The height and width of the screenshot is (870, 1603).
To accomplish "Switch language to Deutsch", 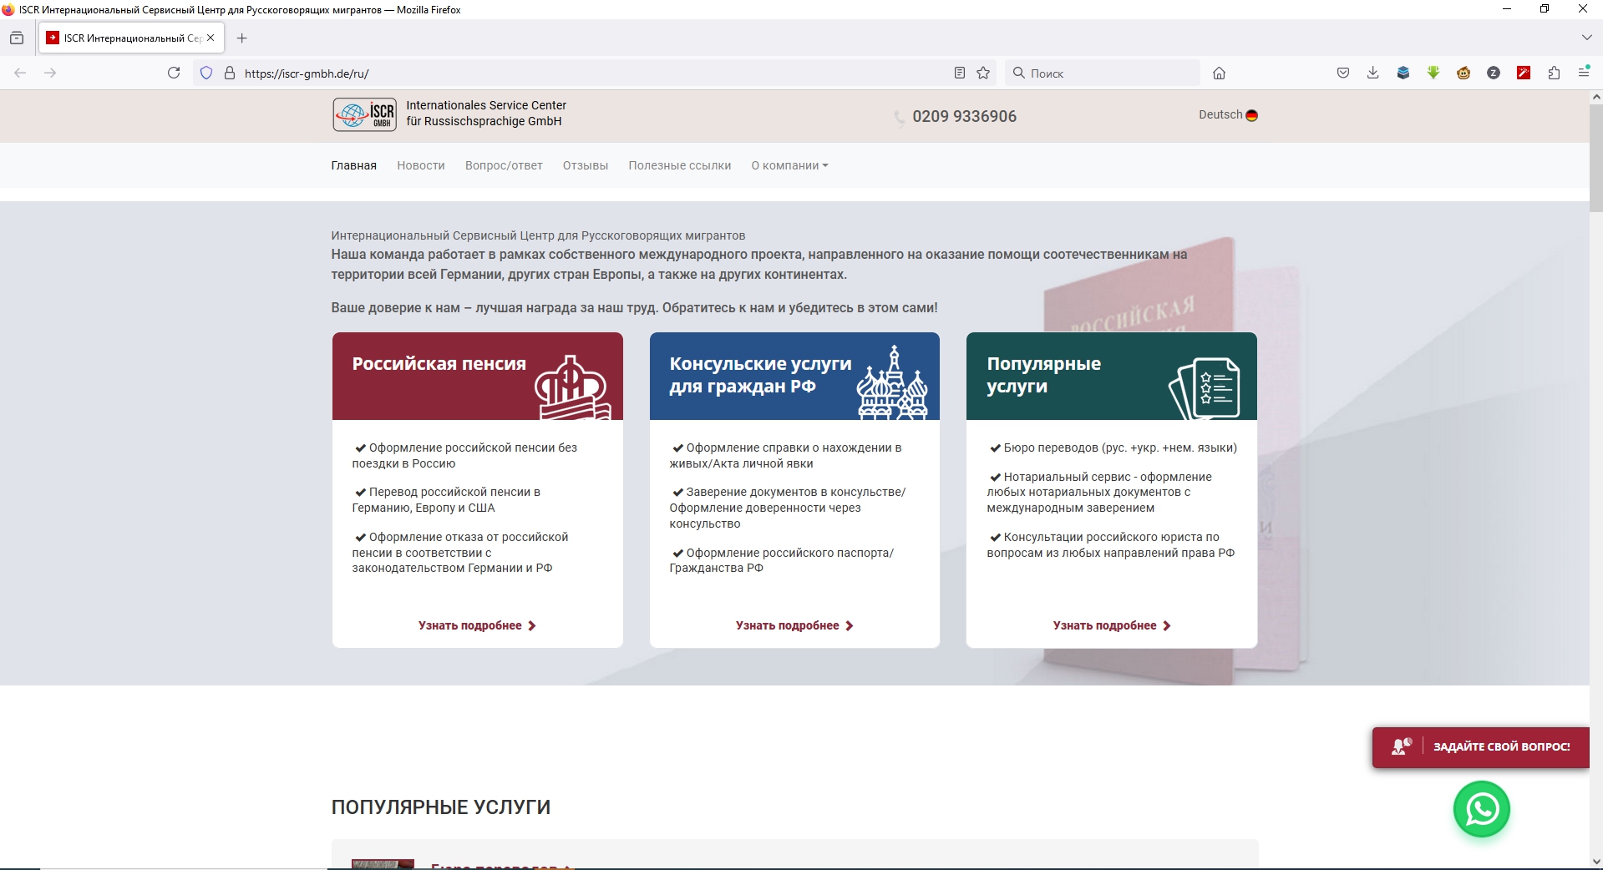I will (1228, 115).
